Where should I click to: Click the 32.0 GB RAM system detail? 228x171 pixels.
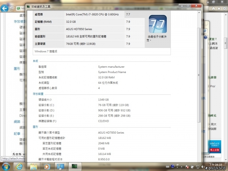coord(106,77)
